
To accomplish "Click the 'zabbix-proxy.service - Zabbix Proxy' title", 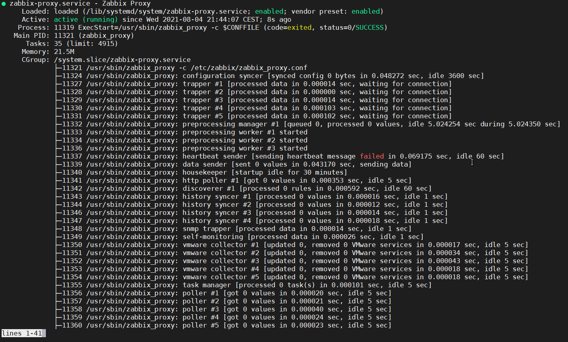I will [x=80, y=4].
